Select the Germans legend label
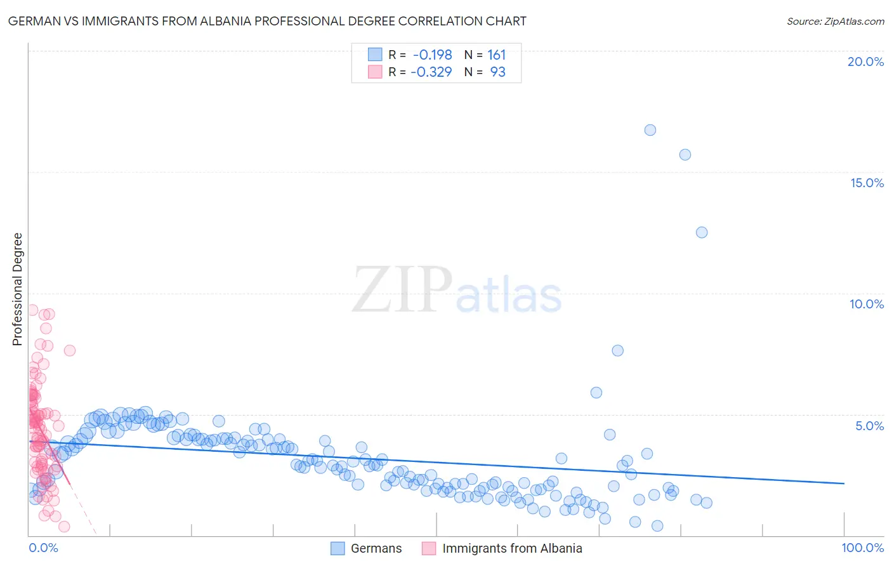Screen dimensions: 892x566 pos(376,548)
